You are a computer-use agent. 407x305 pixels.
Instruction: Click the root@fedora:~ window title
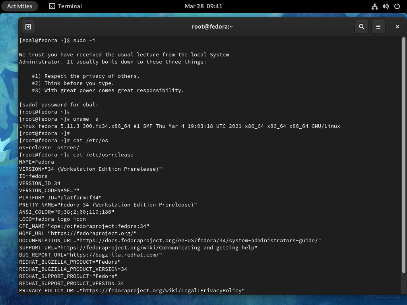point(212,27)
